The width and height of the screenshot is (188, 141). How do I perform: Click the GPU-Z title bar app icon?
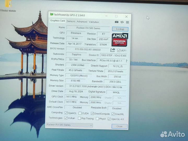click(51, 14)
